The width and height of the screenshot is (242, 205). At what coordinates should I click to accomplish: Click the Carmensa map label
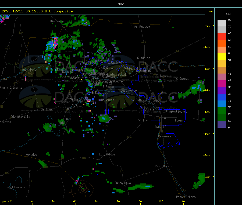point(165,136)
